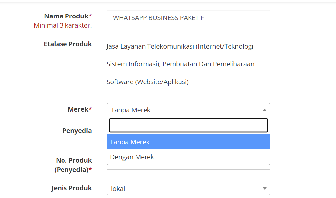Choose the Dengan Merek option

189,157
